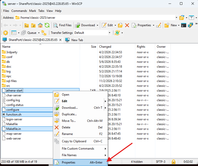Expand the Queue button dropdown arrow
This screenshot has height=166, width=198.
[39, 33]
